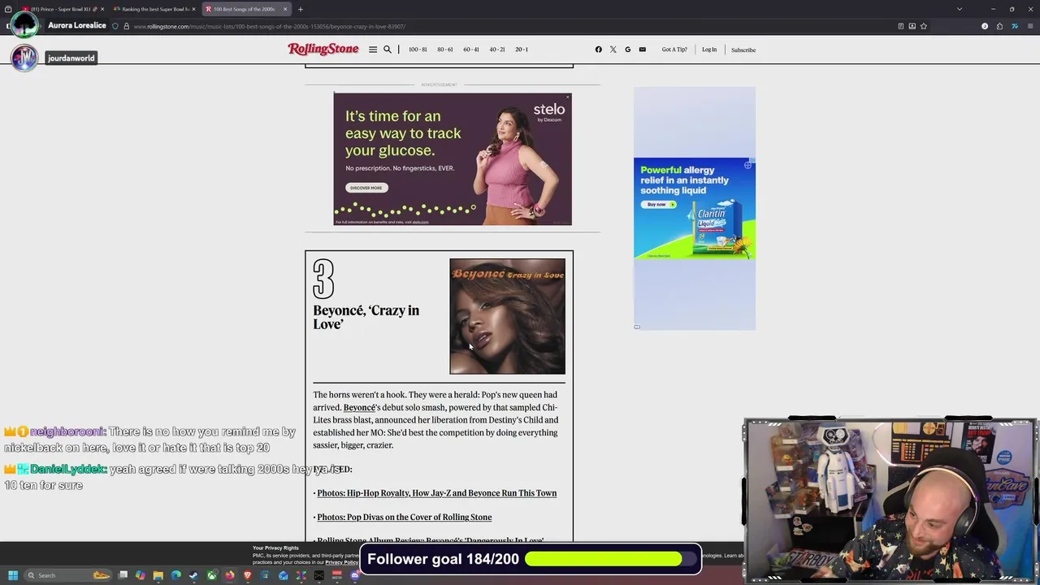The width and height of the screenshot is (1040, 585).
Task: Open the Rolling Stone hamburger menu
Action: point(373,50)
